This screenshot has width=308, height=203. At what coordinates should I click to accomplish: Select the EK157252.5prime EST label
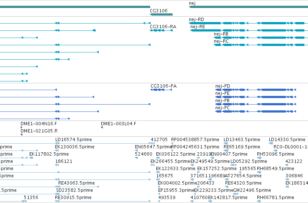point(217,169)
